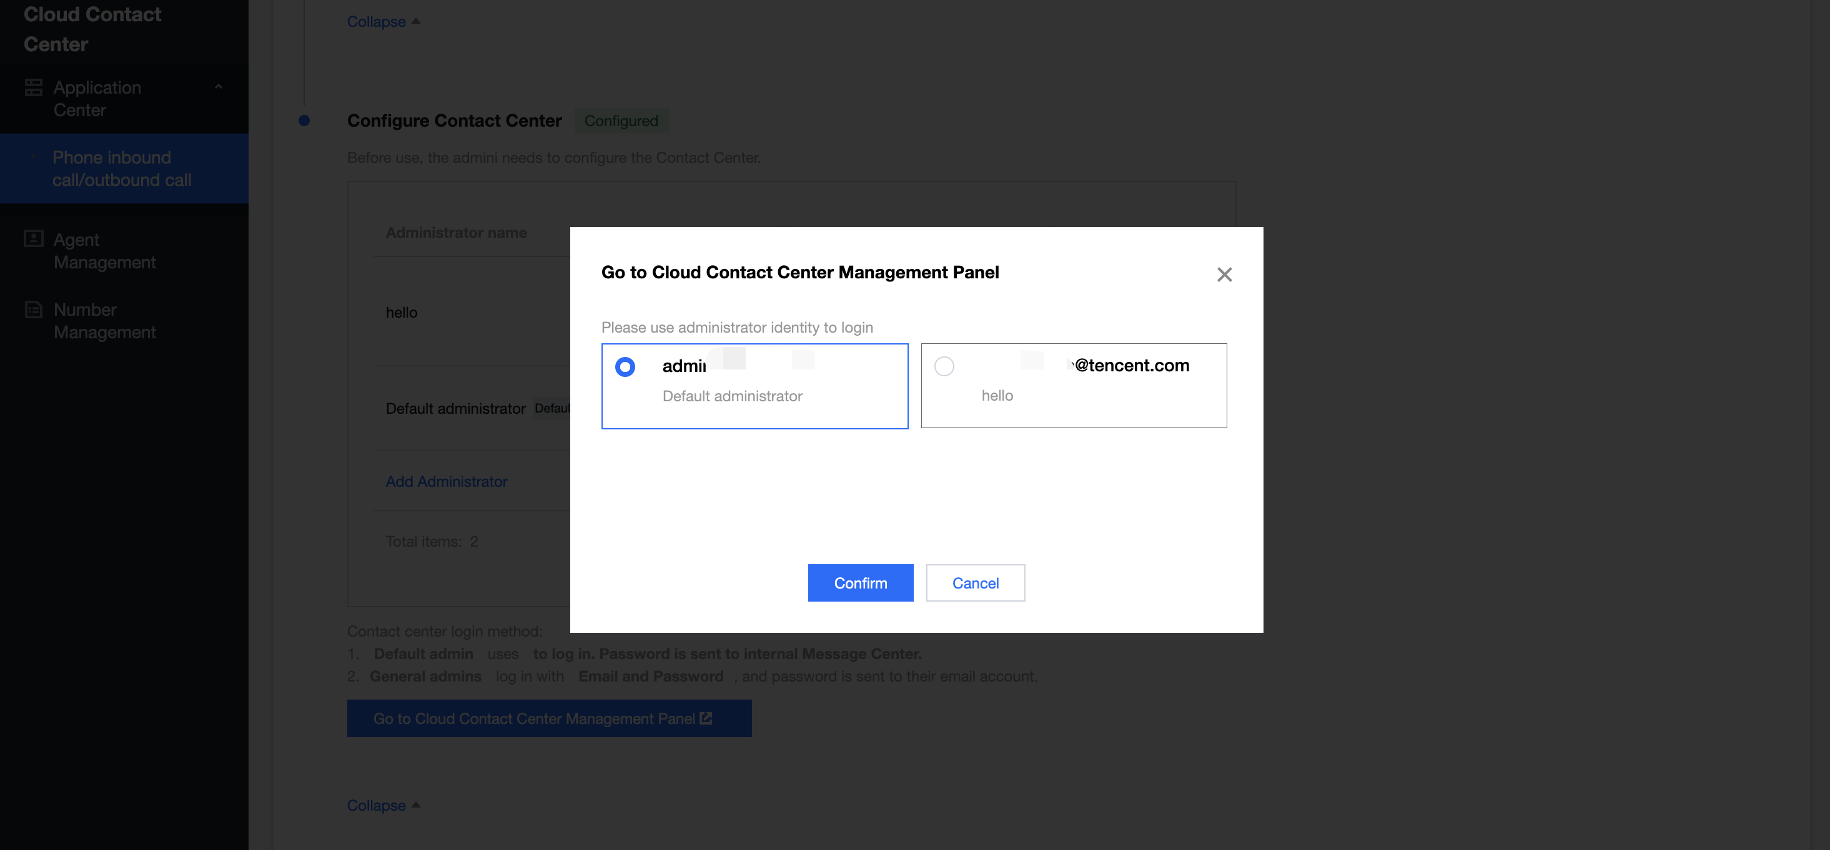Choose the Default administrator identity card
Screen dimensions: 1830x850
coord(754,386)
